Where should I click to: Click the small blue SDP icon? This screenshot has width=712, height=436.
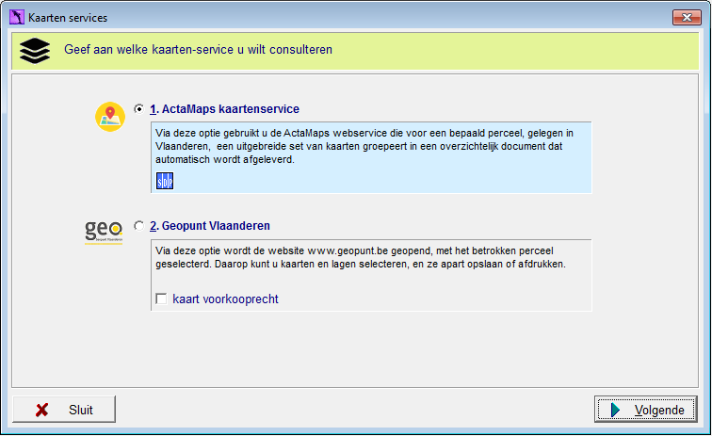[165, 181]
